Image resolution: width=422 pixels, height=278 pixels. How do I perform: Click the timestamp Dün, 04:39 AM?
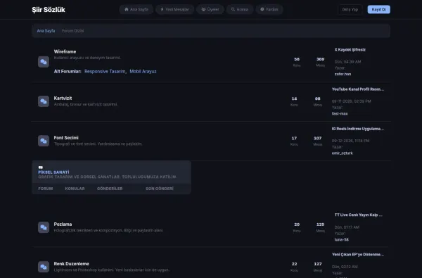coord(347,62)
